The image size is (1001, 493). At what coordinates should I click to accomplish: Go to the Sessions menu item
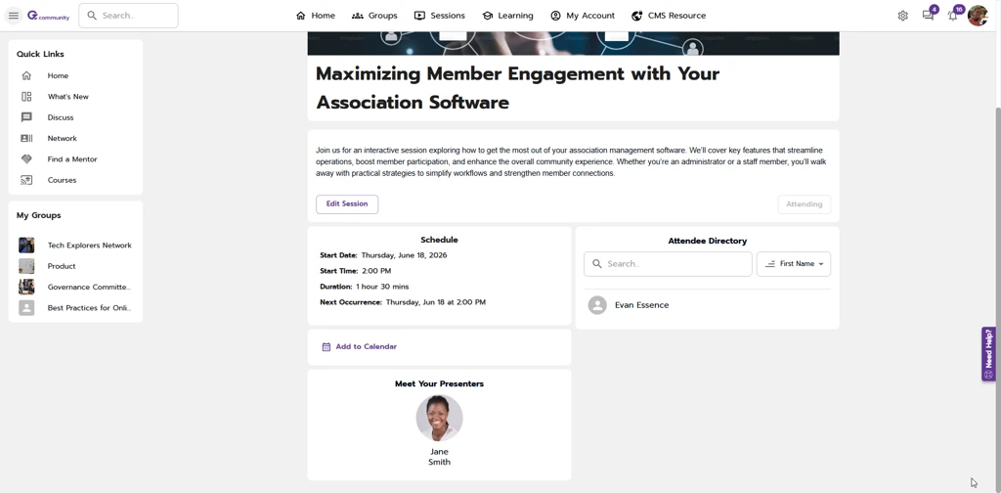coord(439,16)
